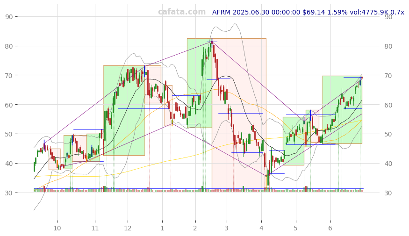Click right y-axis label 40
Screen dimensions: 409x236
coord(388,164)
